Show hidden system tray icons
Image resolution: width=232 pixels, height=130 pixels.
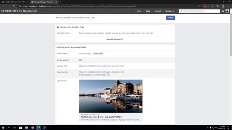[207, 127]
